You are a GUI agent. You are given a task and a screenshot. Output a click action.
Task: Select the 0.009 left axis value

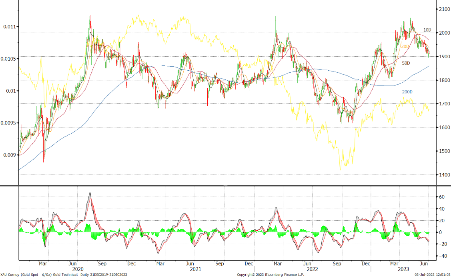coord(9,155)
